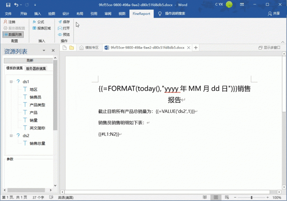Select the FineReport ribbon tab
This screenshot has height=201, width=287.
click(141, 13)
